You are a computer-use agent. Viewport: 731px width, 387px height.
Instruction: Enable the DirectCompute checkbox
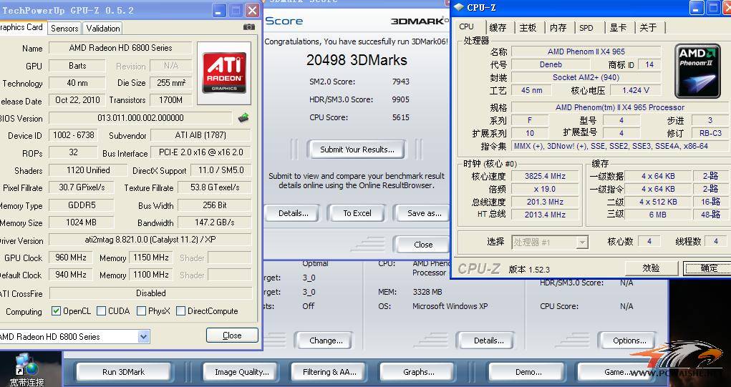coord(180,311)
